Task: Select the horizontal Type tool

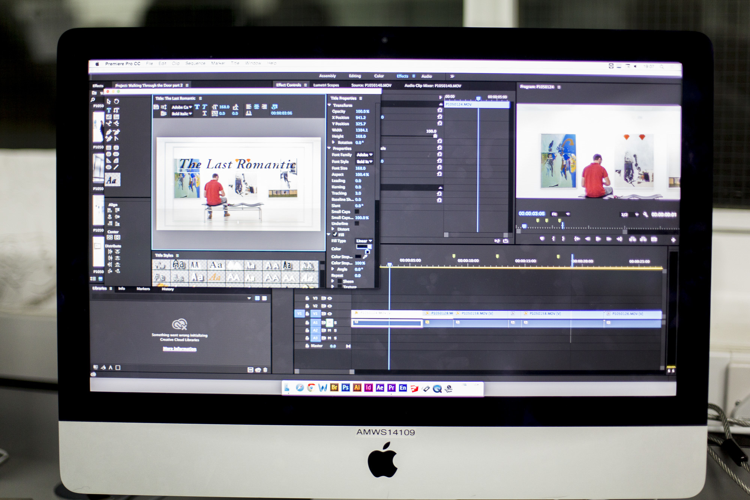Action: click(109, 110)
